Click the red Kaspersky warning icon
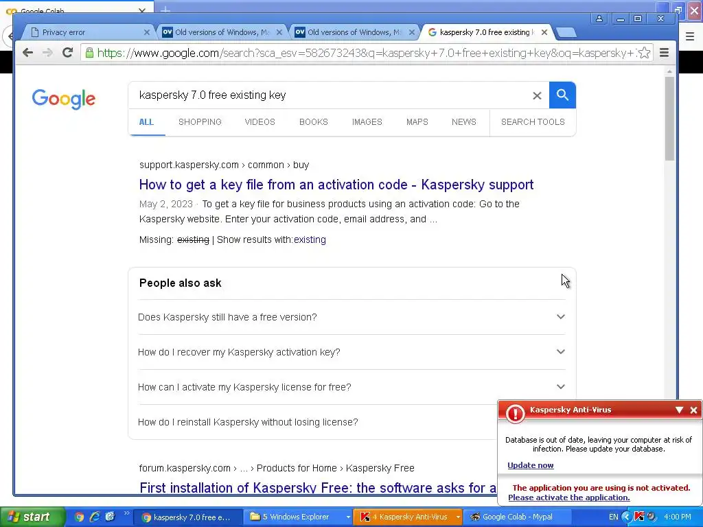Screen dimensions: 703x527 (x=515, y=413)
